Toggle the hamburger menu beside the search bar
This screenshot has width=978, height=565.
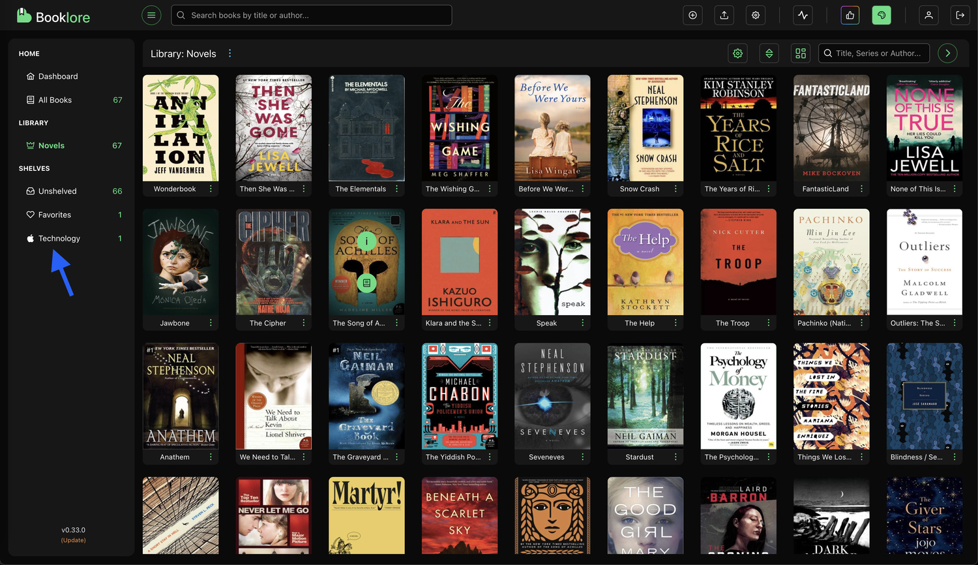(x=151, y=15)
